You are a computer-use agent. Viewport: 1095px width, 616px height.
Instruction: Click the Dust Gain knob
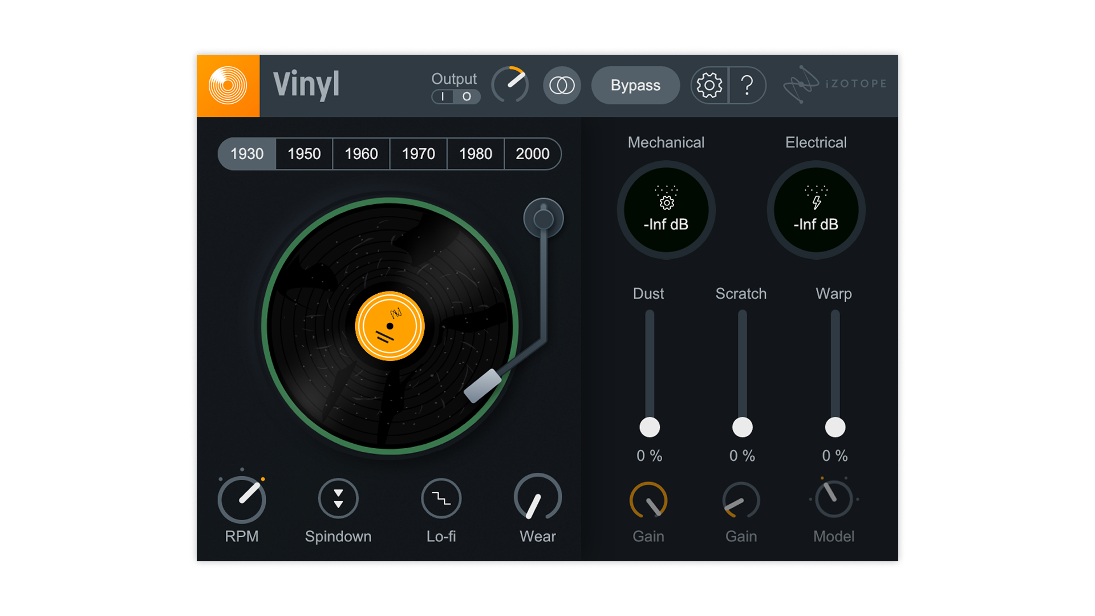[x=648, y=500]
